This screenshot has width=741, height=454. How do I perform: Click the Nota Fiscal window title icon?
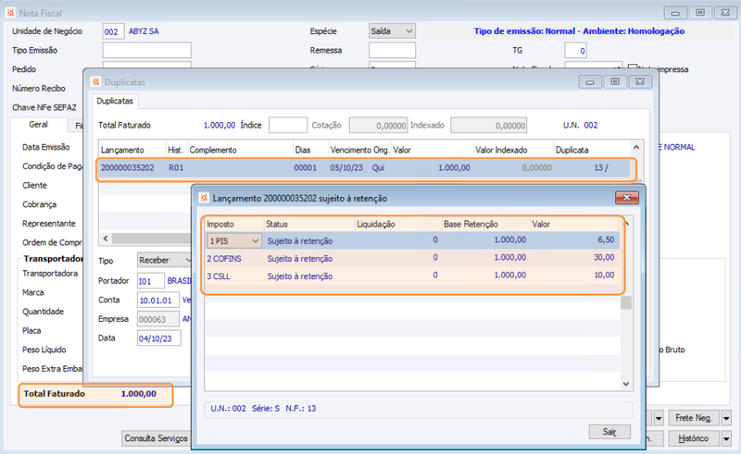(10, 13)
